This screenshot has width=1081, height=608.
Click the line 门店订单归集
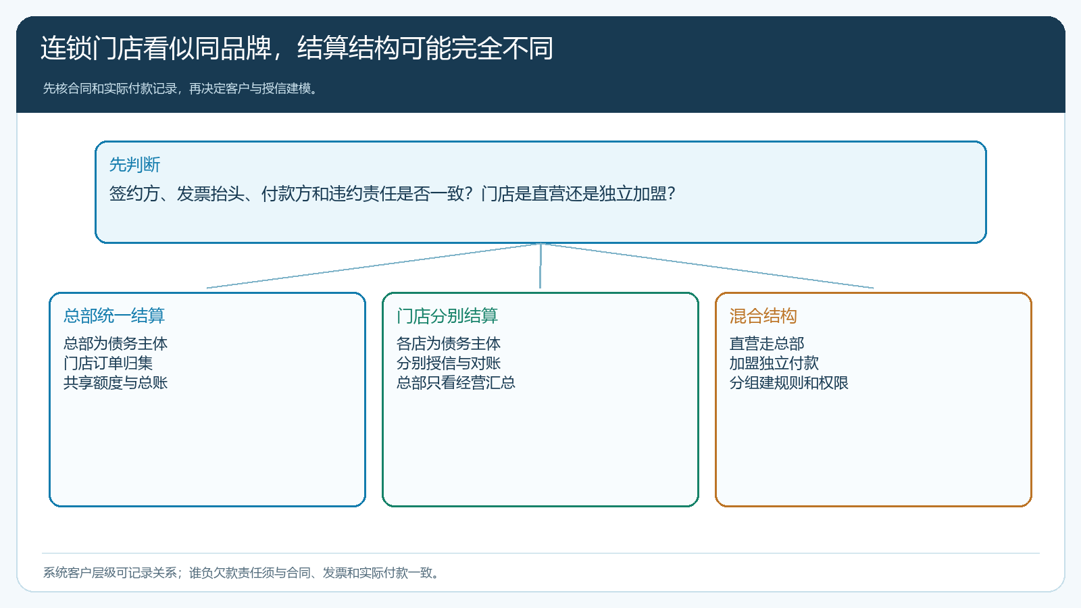click(x=108, y=363)
